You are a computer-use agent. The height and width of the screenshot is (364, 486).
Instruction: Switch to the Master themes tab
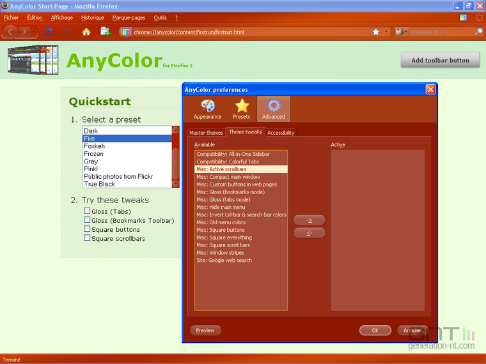[206, 132]
